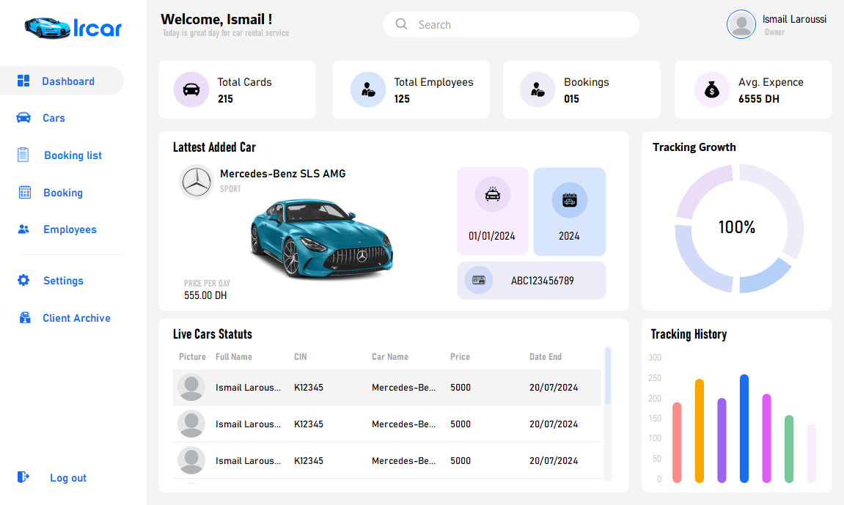Open the Ismail Laroussi profile name

[x=794, y=19]
